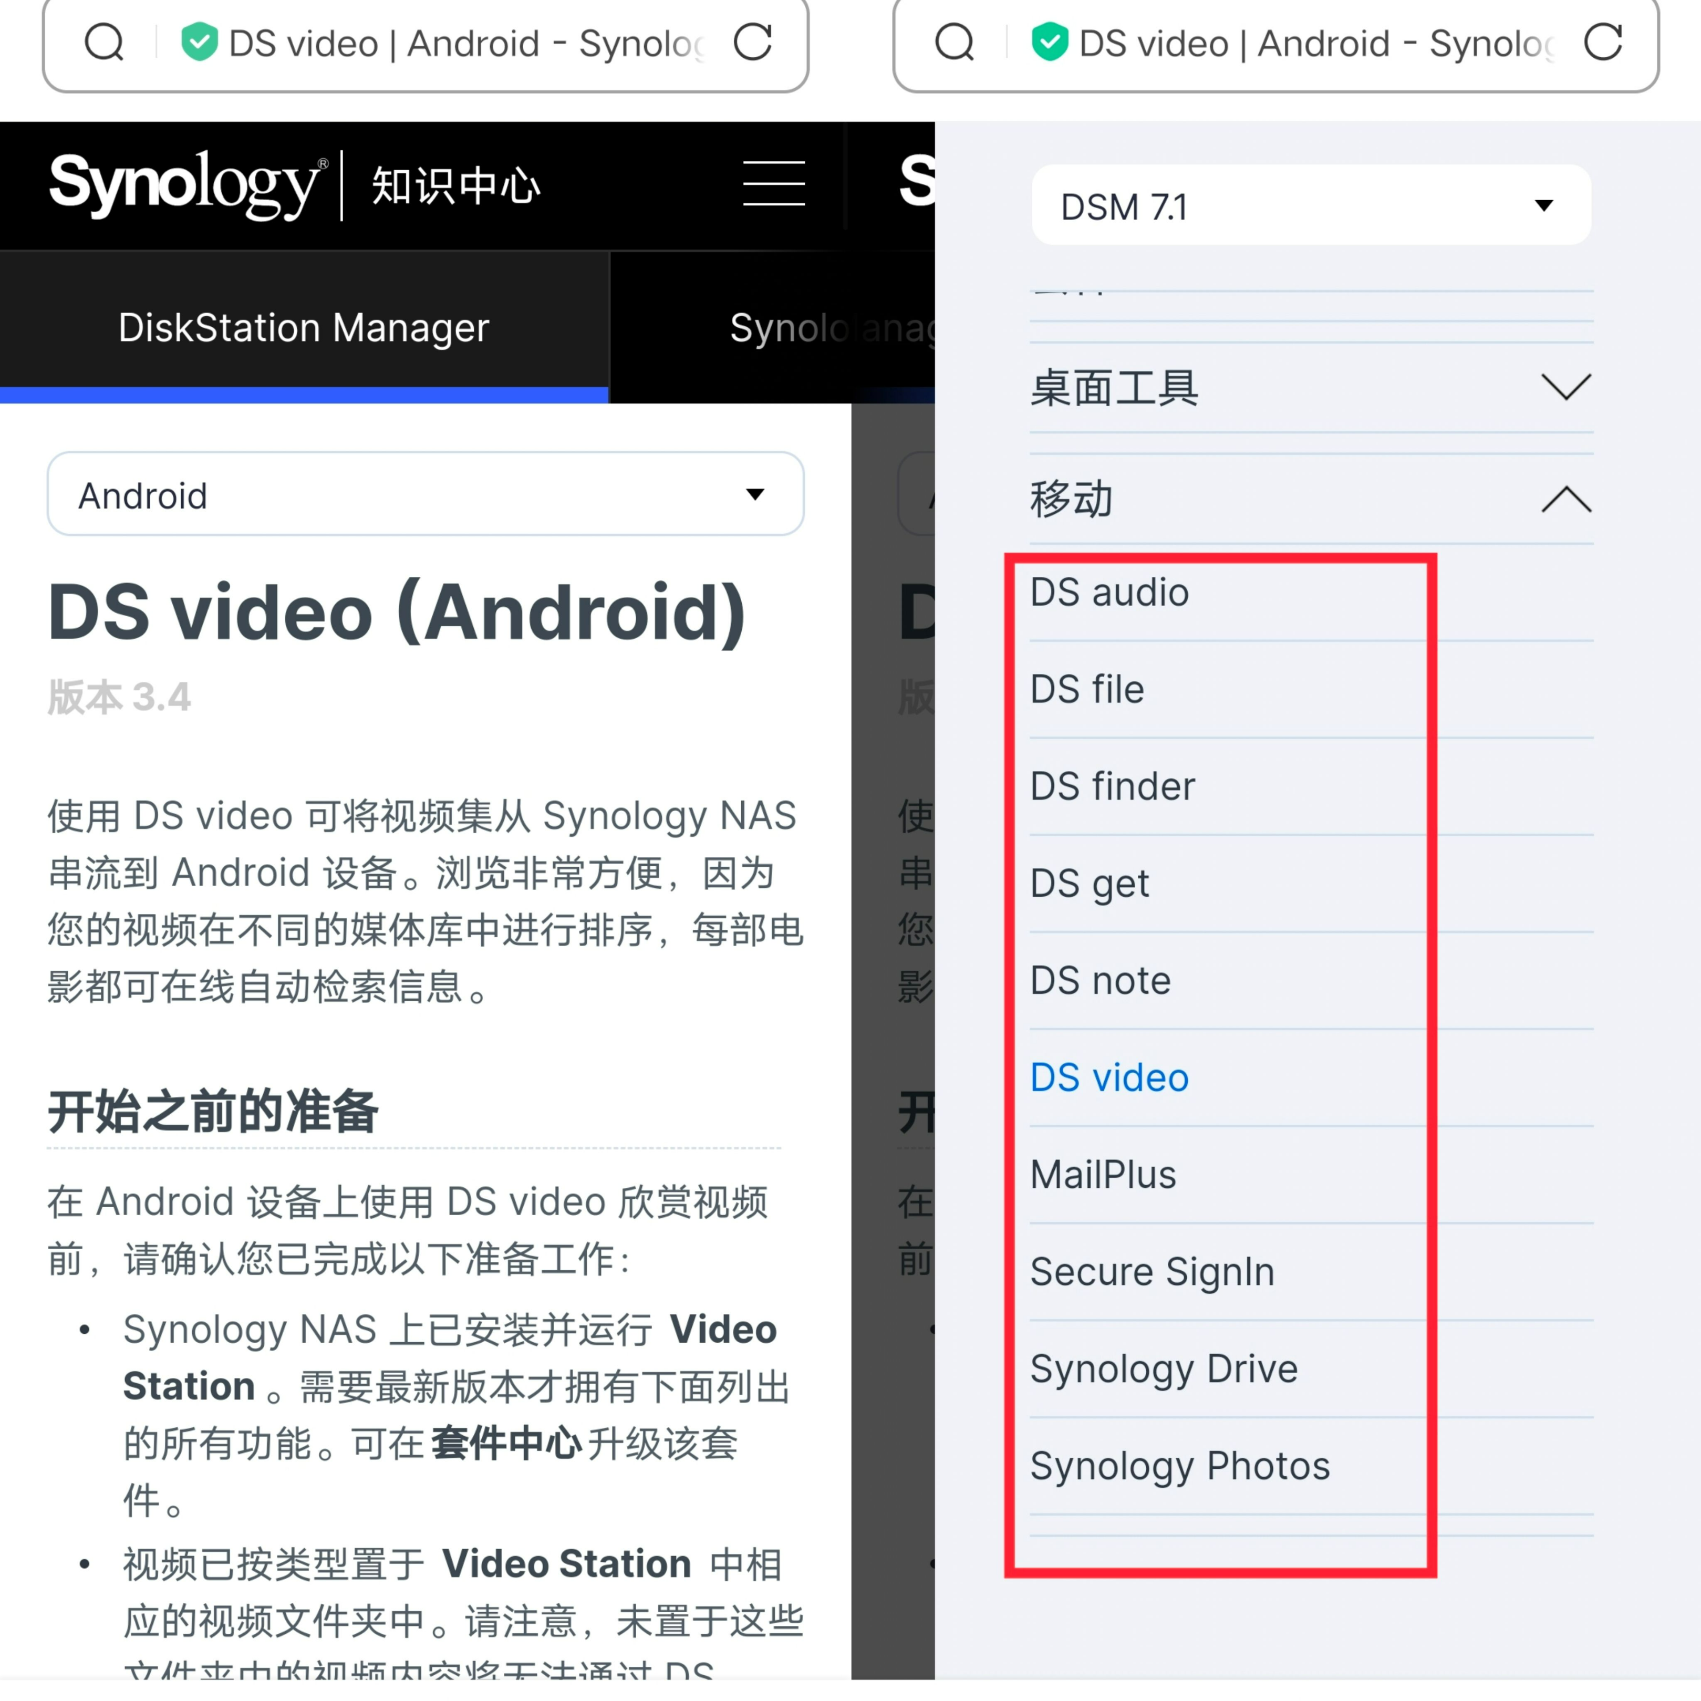The width and height of the screenshot is (1701, 1701).
Task: Click the reload icon in left address bar
Action: tap(753, 42)
